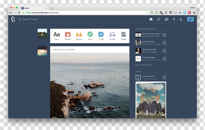Create a new Video post
This screenshot has height=130, width=205.
tap(124, 36)
